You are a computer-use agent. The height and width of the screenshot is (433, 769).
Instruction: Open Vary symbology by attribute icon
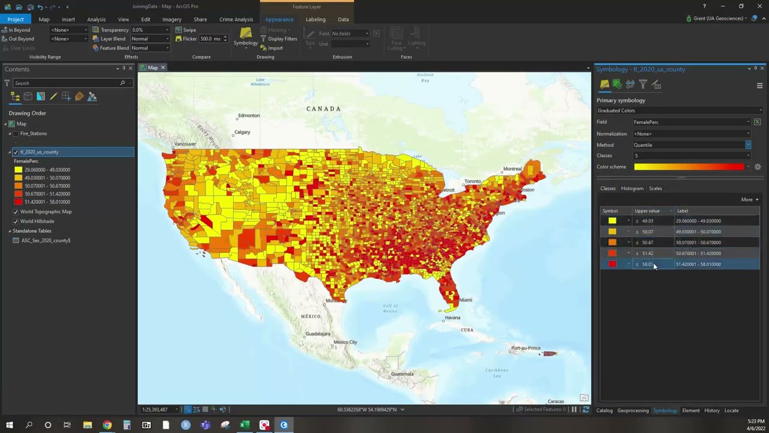click(x=617, y=84)
